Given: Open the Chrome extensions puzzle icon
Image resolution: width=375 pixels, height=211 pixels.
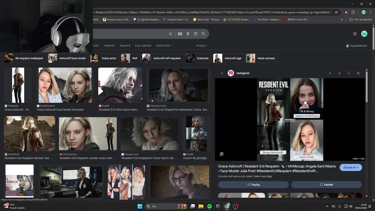Looking at the screenshot, I should [353, 12].
